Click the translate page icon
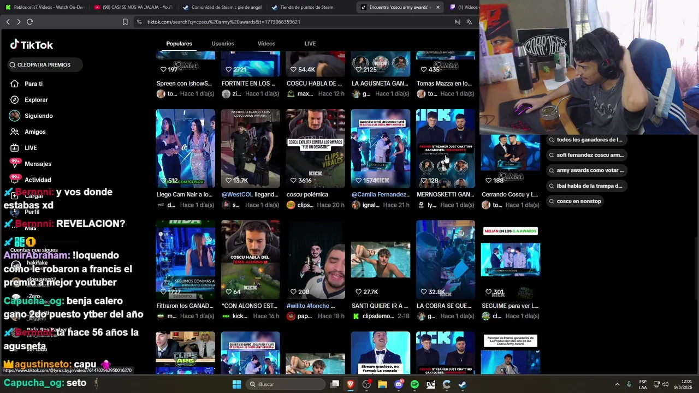This screenshot has height=393, width=699. click(469, 22)
